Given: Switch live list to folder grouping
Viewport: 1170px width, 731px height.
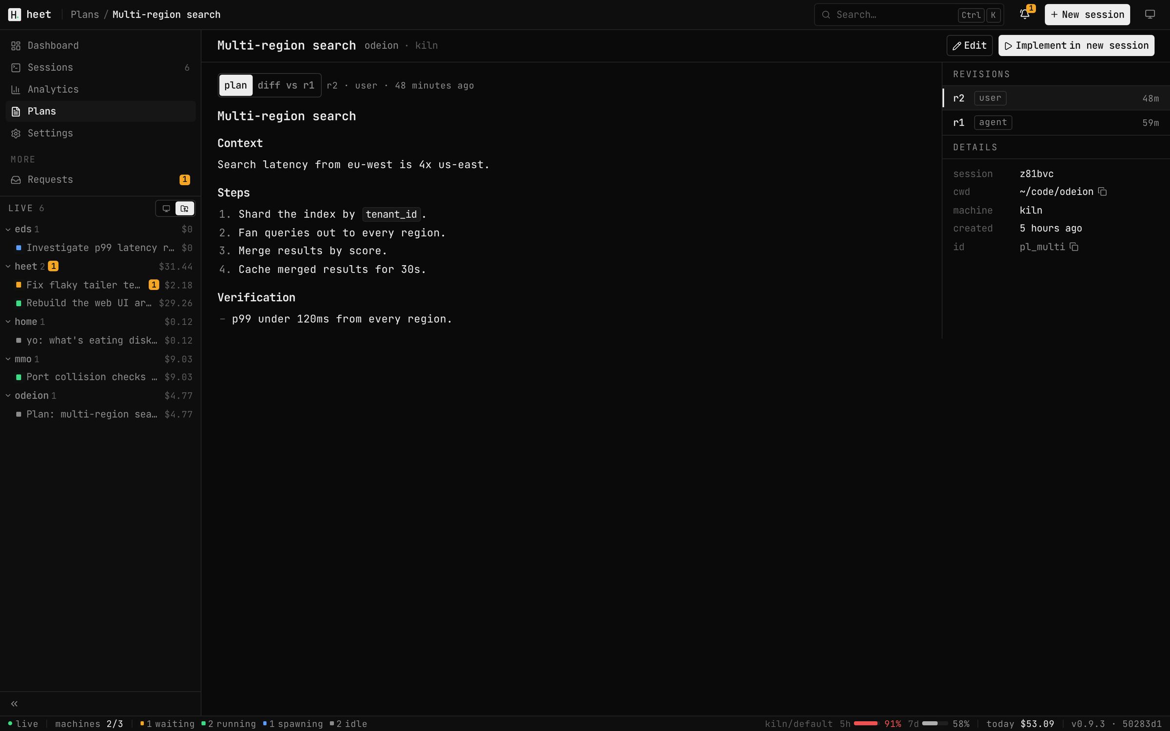Looking at the screenshot, I should (x=185, y=208).
